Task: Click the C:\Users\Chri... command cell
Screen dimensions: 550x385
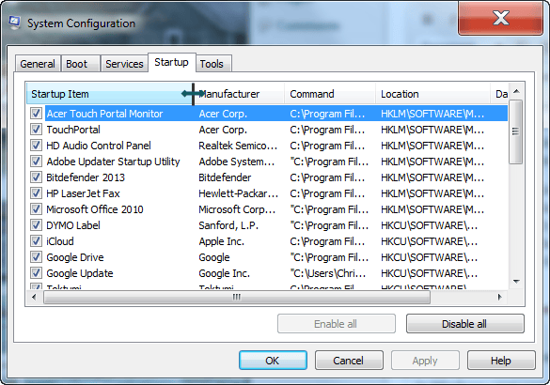Action: (328, 273)
